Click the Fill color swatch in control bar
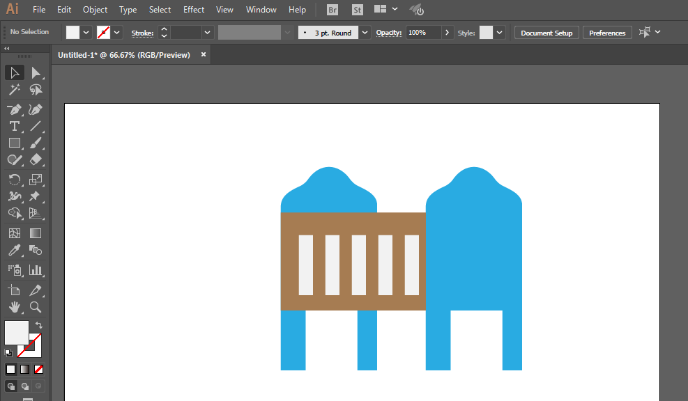The image size is (688, 401). click(x=72, y=33)
